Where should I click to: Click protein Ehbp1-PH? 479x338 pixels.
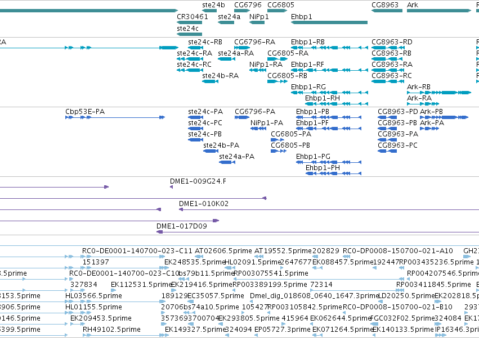pyautogui.click(x=334, y=173)
